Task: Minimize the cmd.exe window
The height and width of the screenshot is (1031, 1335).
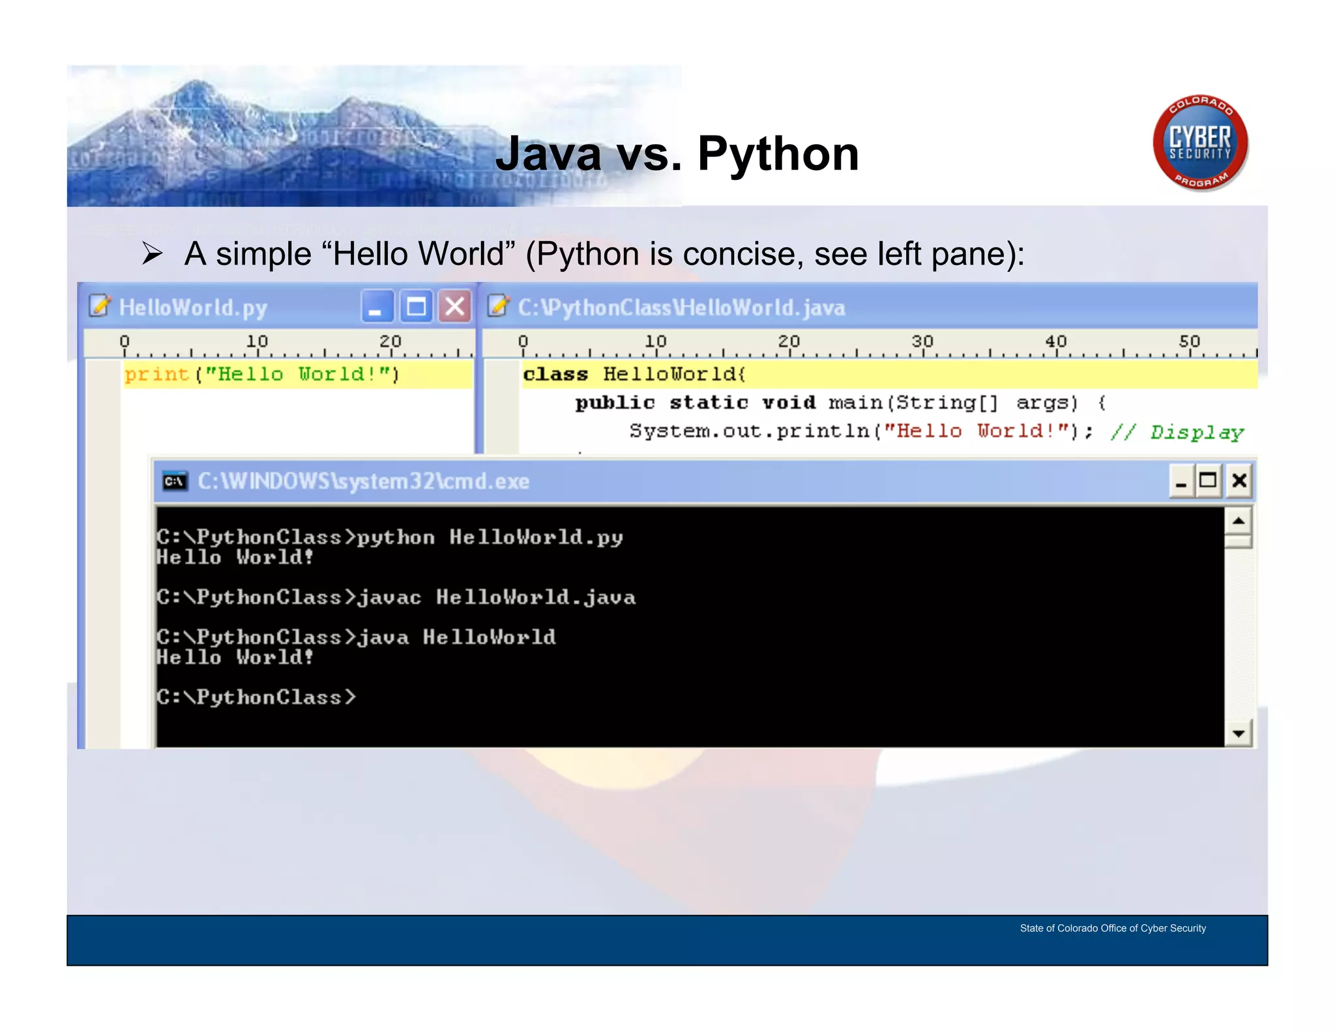Action: tap(1181, 481)
